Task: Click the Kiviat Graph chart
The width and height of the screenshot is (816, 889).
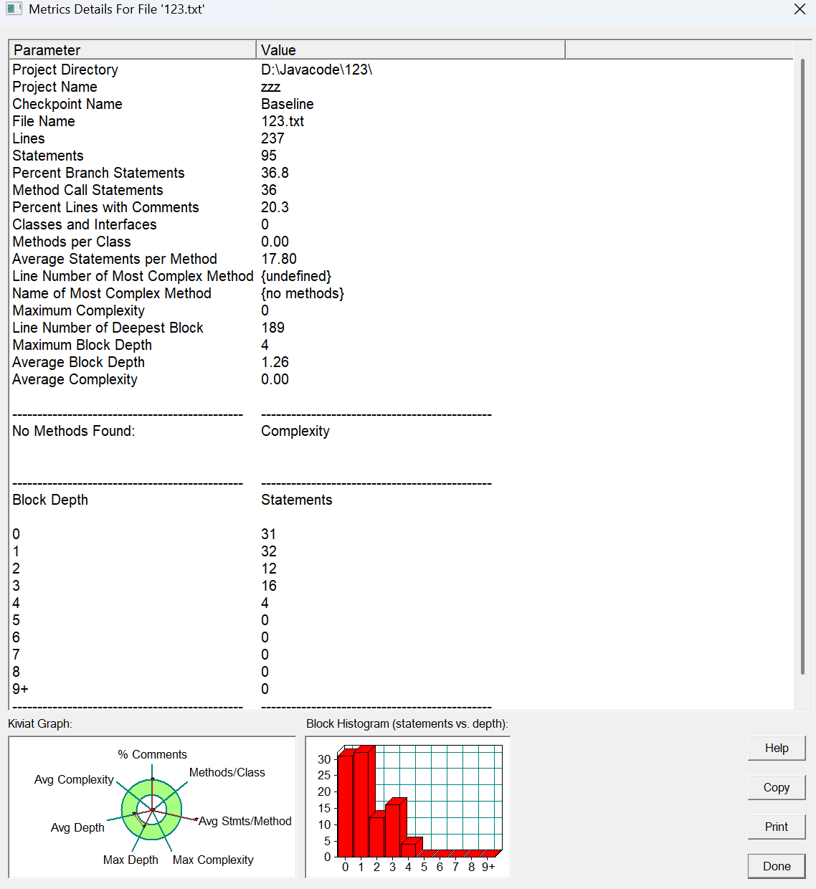Action: tap(152, 807)
